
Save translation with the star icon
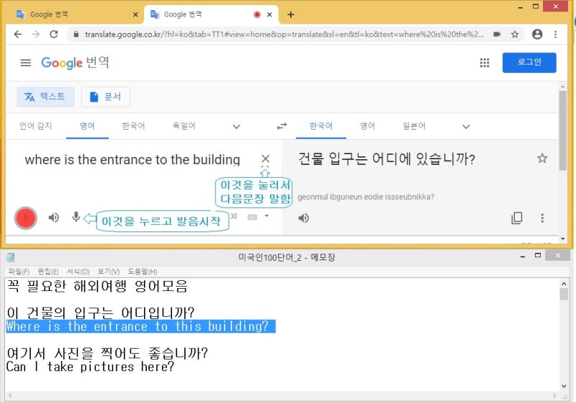click(x=542, y=158)
